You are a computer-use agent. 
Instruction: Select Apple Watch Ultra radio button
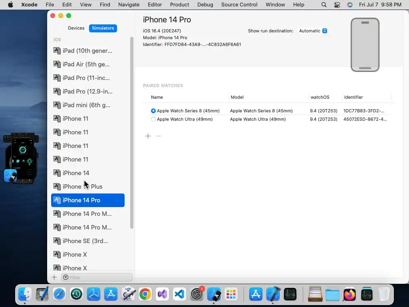click(x=153, y=119)
